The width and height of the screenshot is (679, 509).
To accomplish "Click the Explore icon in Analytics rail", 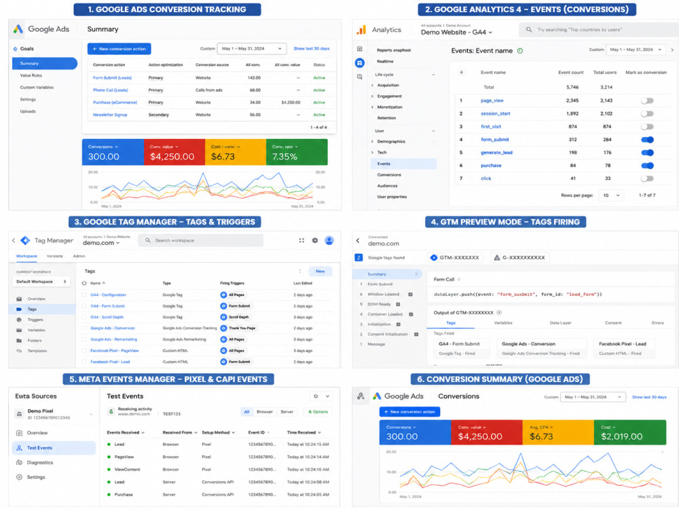I will (359, 77).
